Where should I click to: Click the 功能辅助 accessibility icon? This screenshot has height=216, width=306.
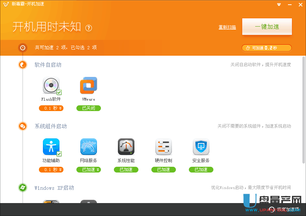click(51, 147)
